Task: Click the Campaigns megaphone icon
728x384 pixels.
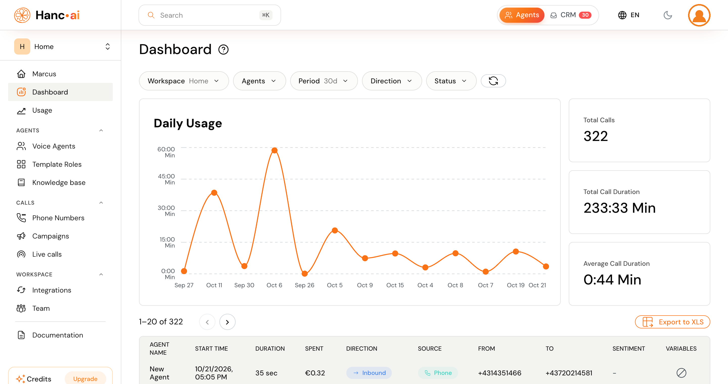Action: (21, 236)
